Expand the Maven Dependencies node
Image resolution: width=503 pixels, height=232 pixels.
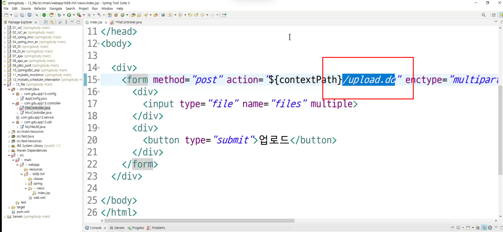9,150
